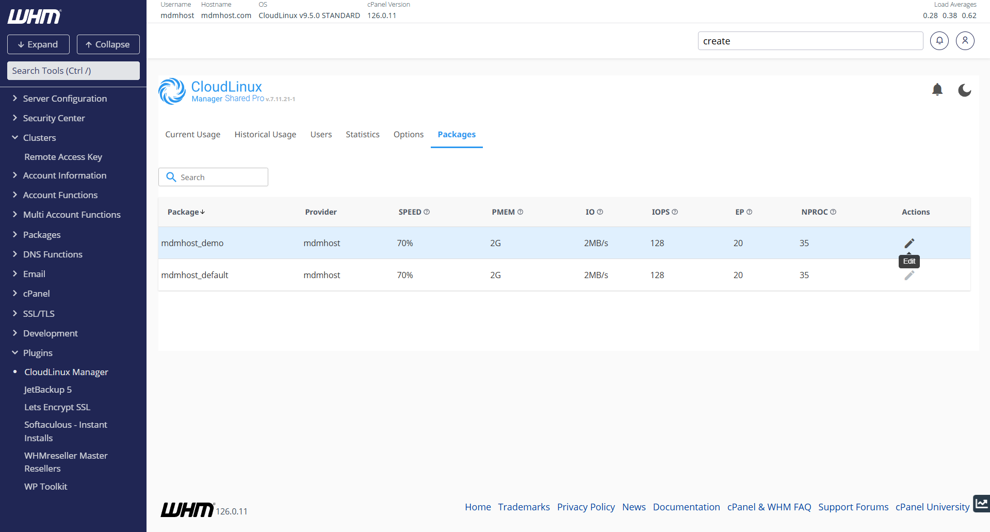Screen dimensions: 990x532
Task: Click the footer WHM logo
Action: pyautogui.click(x=187, y=510)
